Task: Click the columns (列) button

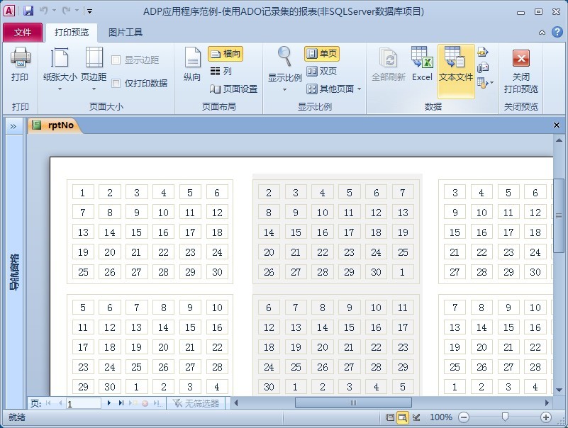Action: point(221,71)
